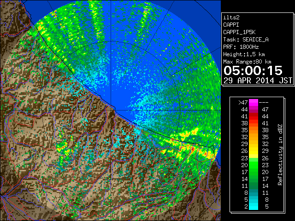Image resolution: width=295 pixels, height=221 pixels.
Task: Pick the bright green 20–23 dBZ swatch
Action: point(254,165)
